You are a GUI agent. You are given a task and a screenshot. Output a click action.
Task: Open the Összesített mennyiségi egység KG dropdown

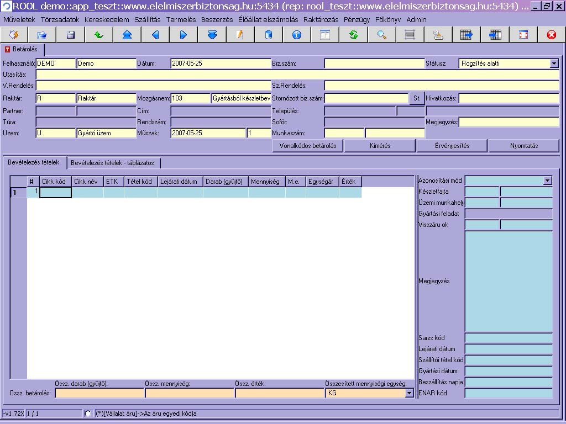coord(409,393)
